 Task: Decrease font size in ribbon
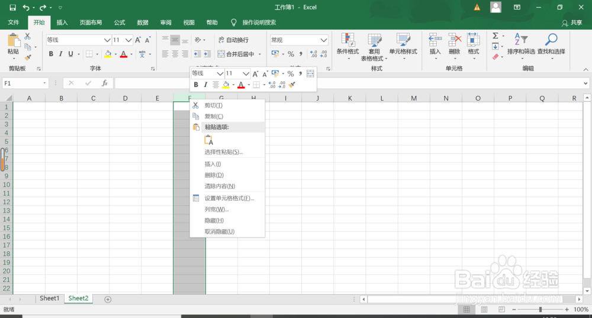tap(147, 40)
